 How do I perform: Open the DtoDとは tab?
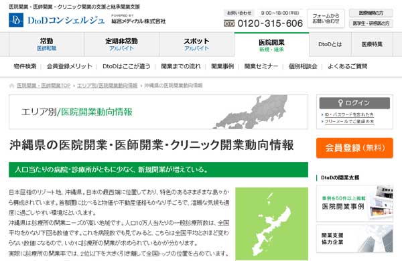click(x=330, y=44)
